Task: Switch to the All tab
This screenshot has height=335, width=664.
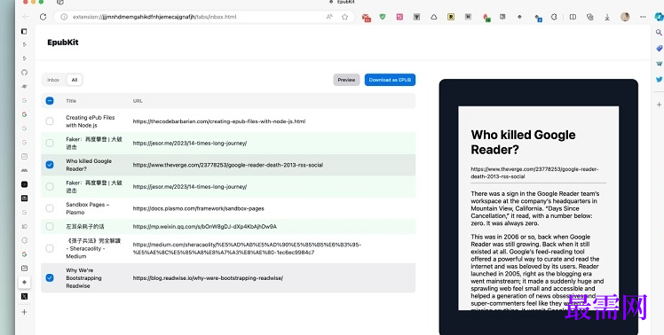Action: 75,80
